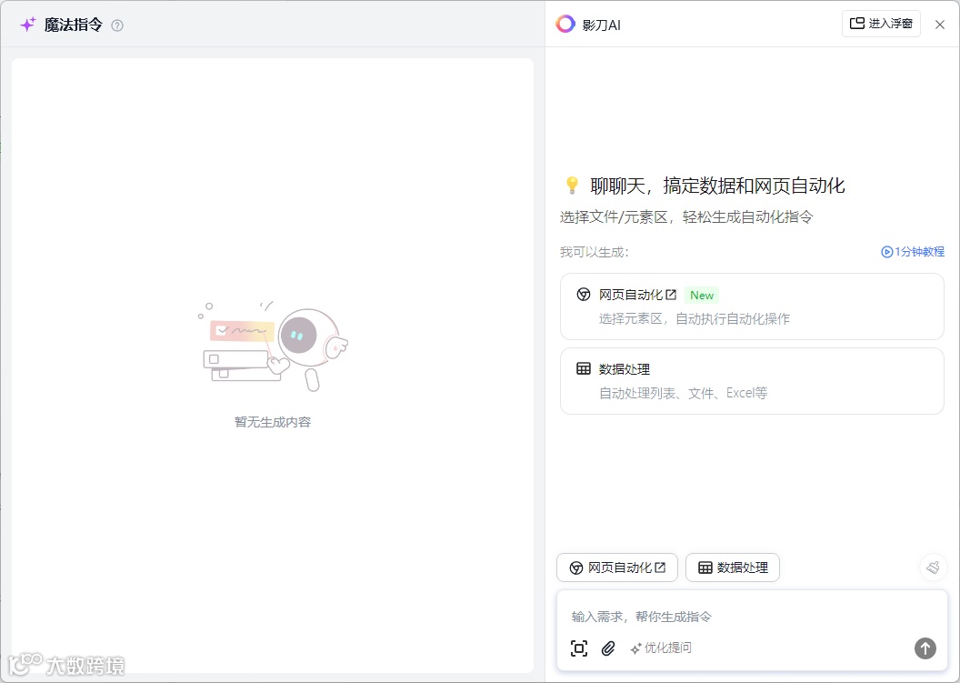Viewport: 960px width, 683px height.
Task: Select the 网页自动化 New card
Action: (752, 306)
